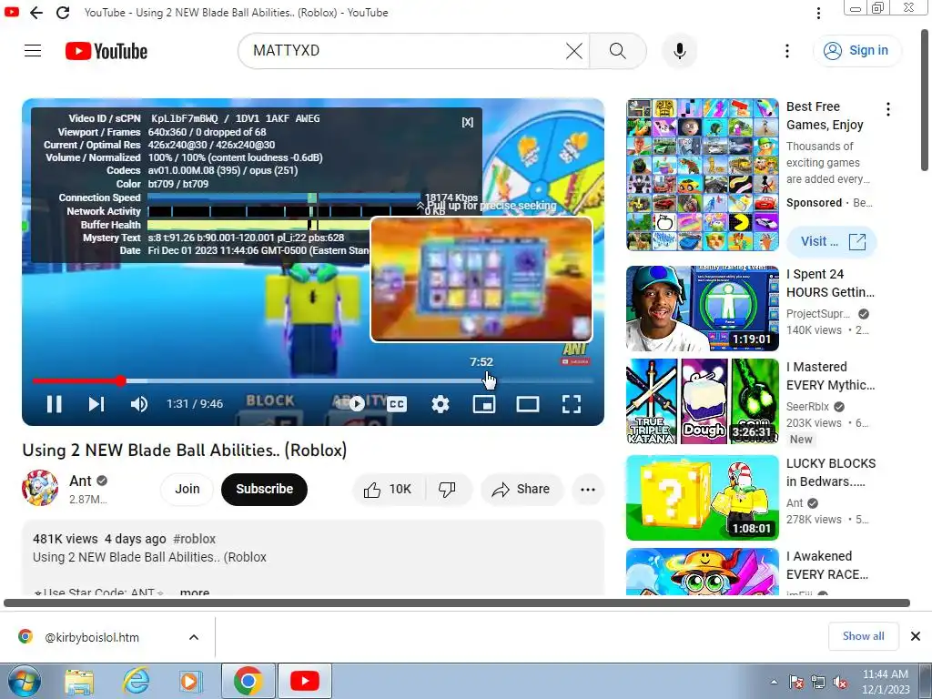Skip to the next video
932x699 pixels.
[96, 404]
